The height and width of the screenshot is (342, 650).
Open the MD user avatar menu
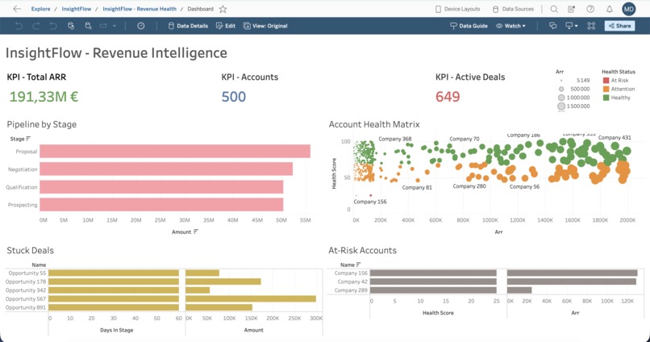point(628,9)
